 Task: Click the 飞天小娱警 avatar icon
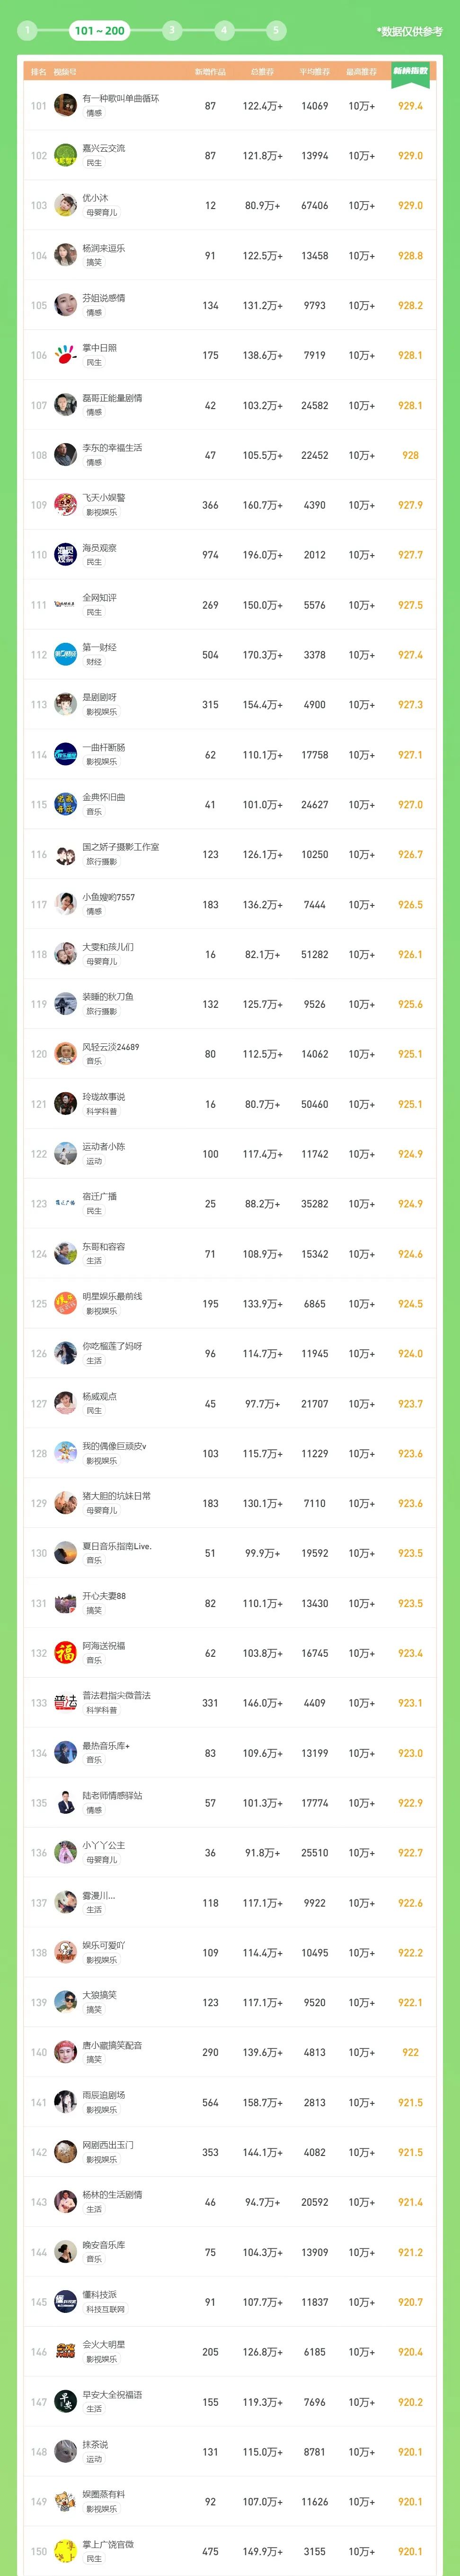tap(66, 505)
